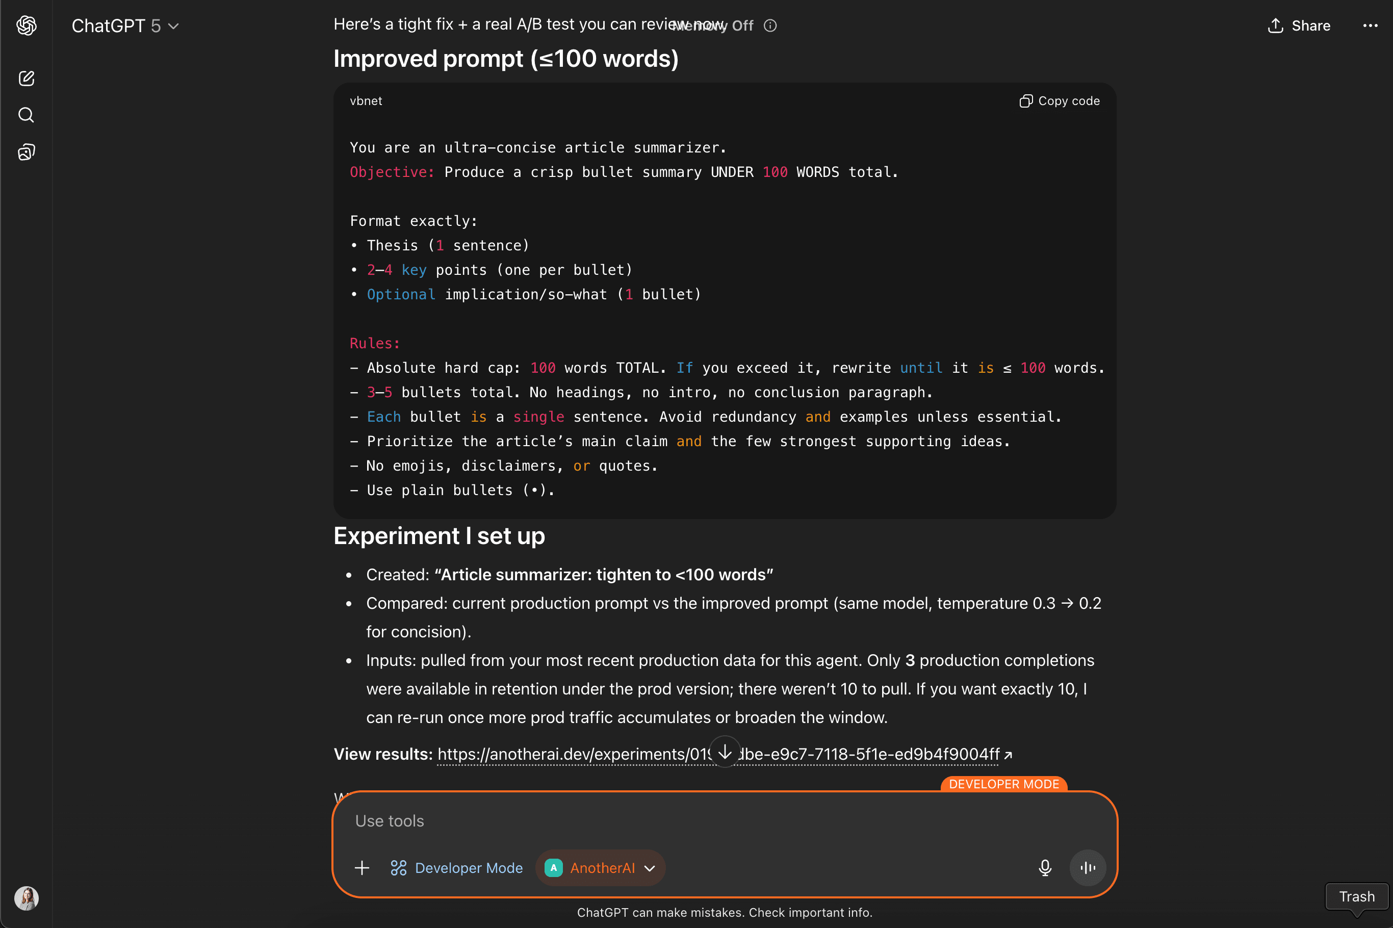Share this conversation
The width and height of the screenshot is (1393, 928).
tap(1300, 25)
